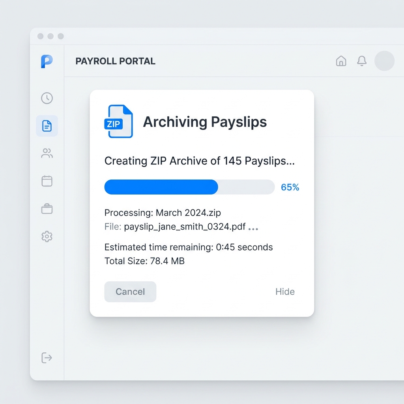The width and height of the screenshot is (404, 404).
Task: Click 'Total Size: 78.4 MB' text
Action: click(x=144, y=261)
